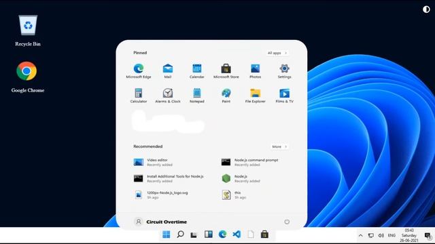Launch Microsoft Store from the pinned grid
435x244 pixels.
tap(226, 70)
